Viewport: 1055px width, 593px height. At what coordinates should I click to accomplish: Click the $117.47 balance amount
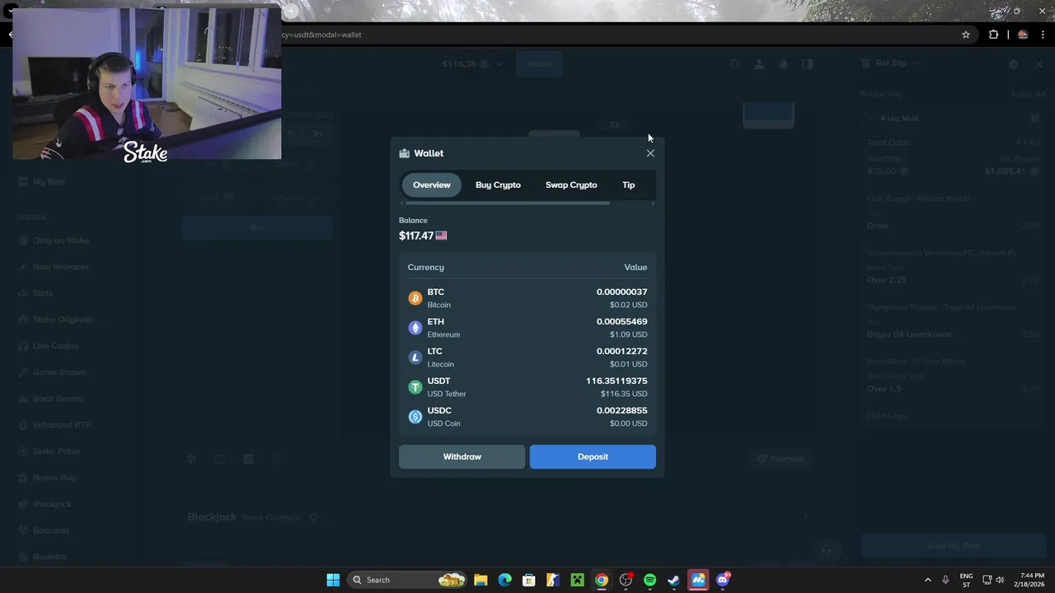point(416,236)
